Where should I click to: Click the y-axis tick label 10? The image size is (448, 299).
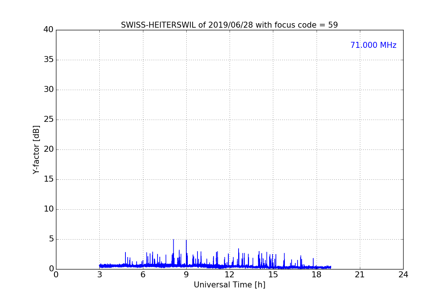pos(49,209)
